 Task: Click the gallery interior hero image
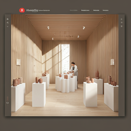click(x=65, y=65)
